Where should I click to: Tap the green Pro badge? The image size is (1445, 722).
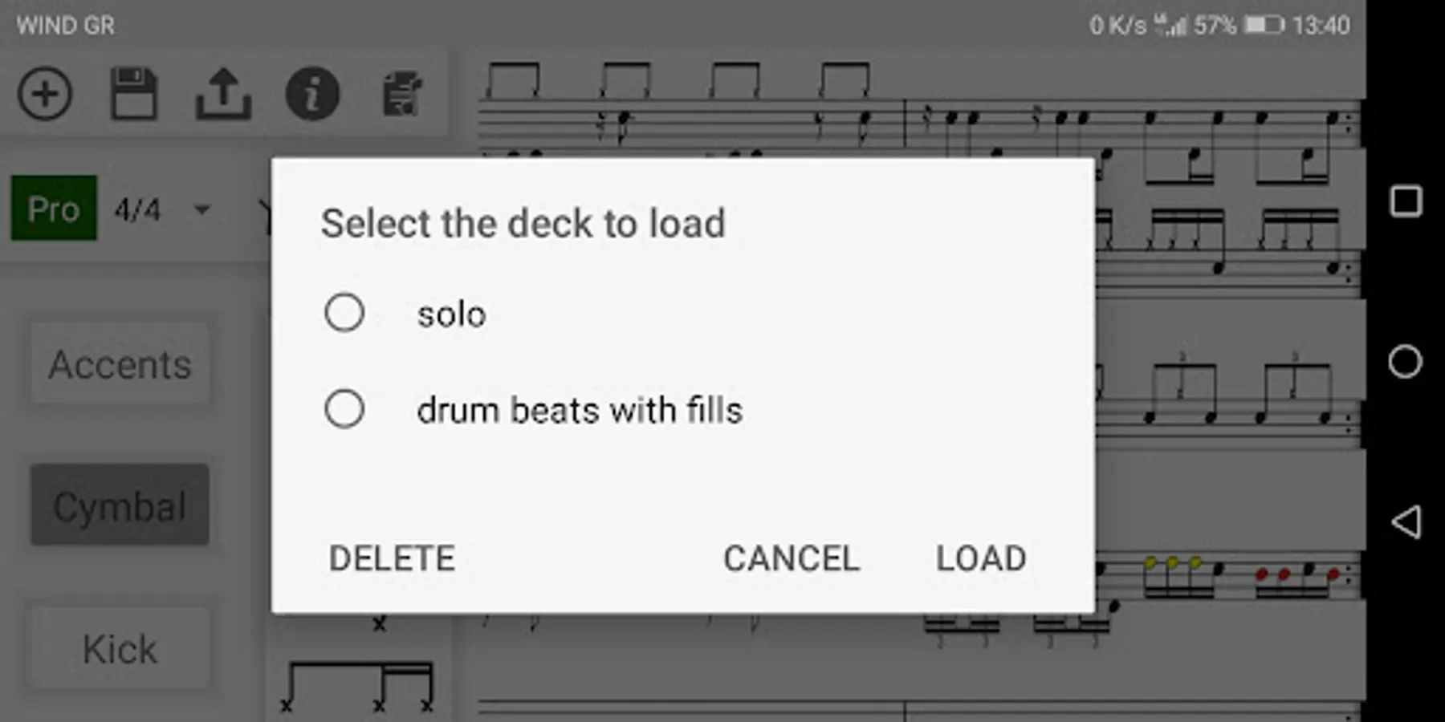54,209
